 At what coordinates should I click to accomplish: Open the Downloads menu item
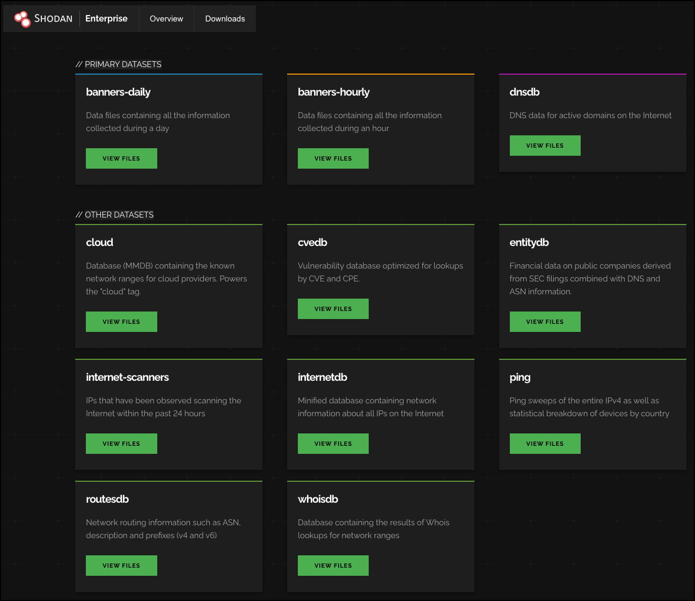tap(225, 19)
